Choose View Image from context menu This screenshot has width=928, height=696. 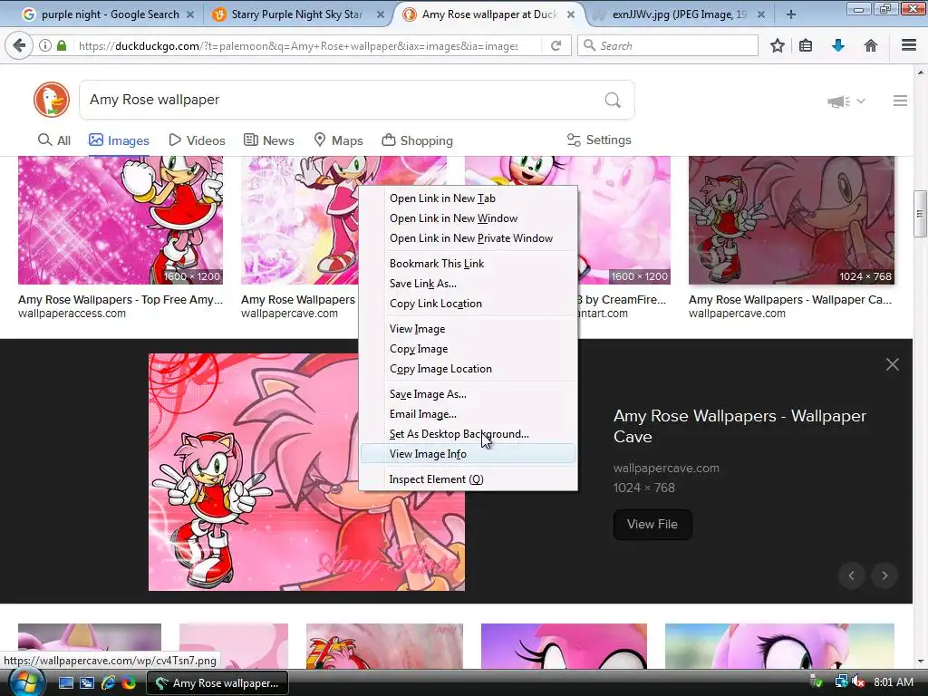pyautogui.click(x=468, y=328)
